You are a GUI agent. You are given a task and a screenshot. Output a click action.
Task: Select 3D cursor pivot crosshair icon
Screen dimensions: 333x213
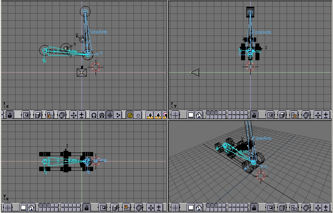click(x=110, y=115)
